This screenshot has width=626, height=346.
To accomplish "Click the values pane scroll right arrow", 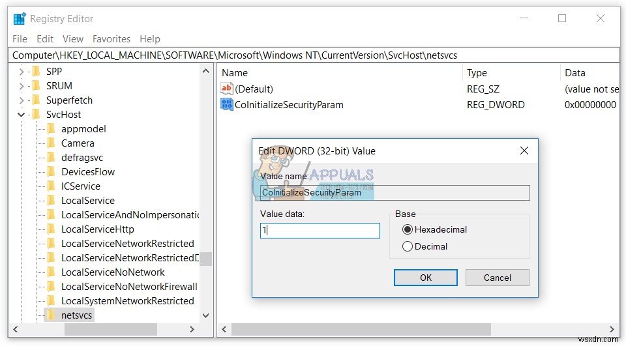I will (612, 329).
